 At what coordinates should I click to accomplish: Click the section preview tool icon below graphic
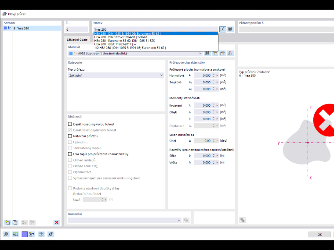click(x=243, y=220)
